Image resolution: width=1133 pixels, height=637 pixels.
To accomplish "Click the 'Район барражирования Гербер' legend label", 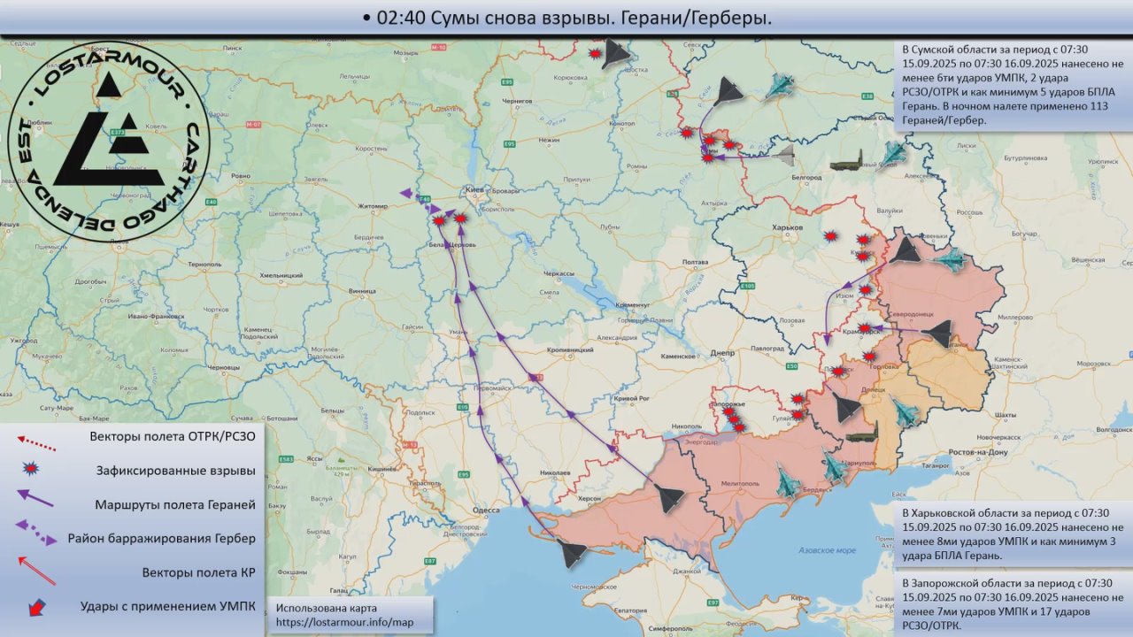I will [161, 538].
